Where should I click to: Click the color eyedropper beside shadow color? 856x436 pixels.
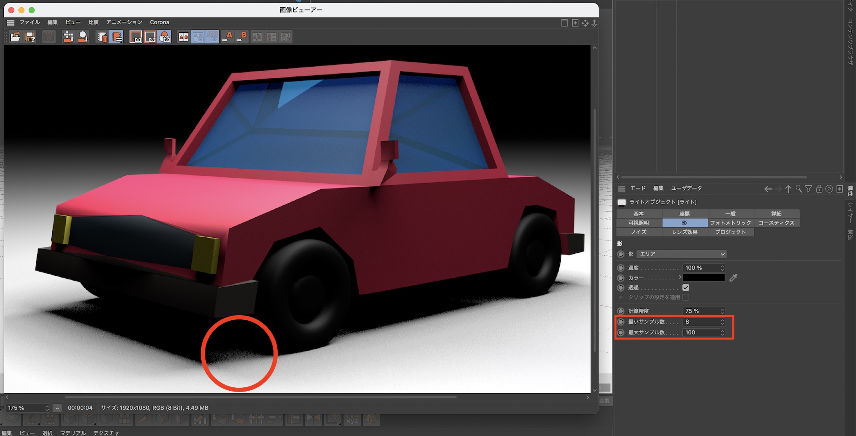(x=733, y=278)
